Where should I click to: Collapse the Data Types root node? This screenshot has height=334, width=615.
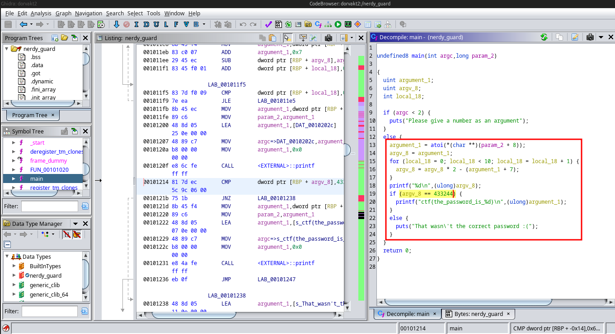click(x=7, y=257)
